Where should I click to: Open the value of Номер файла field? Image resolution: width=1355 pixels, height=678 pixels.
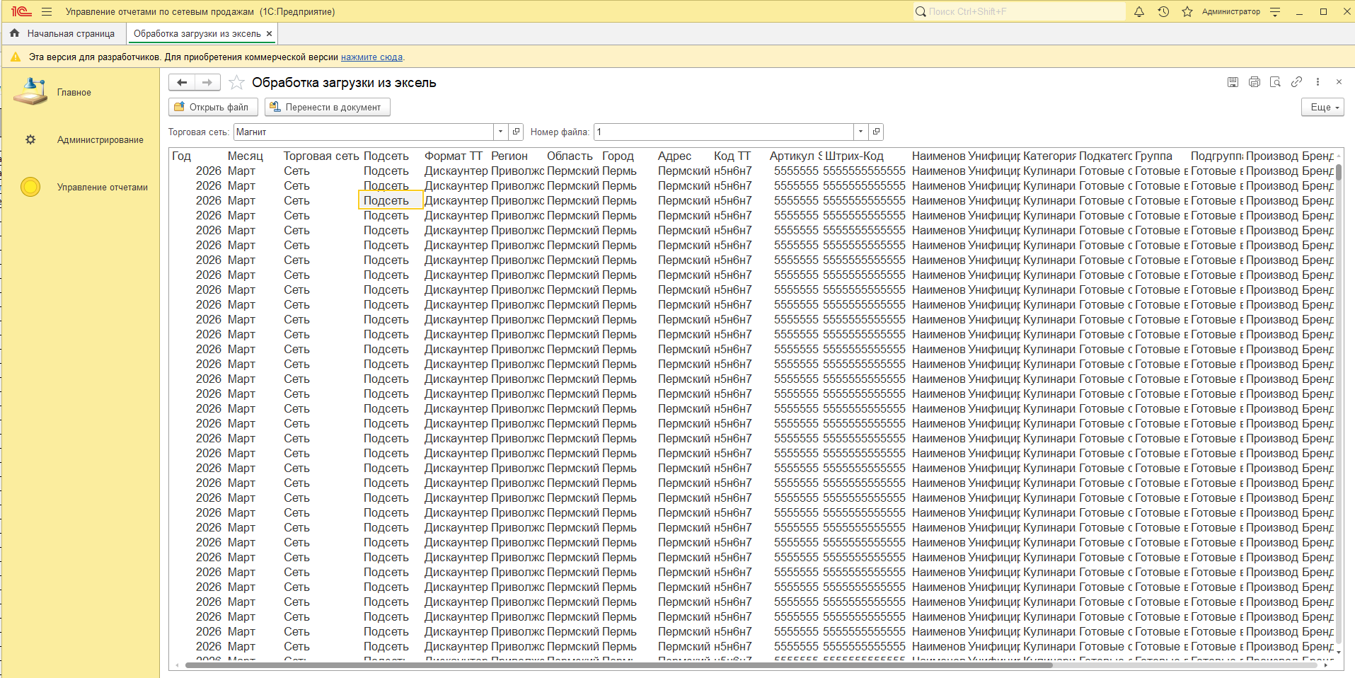[876, 132]
